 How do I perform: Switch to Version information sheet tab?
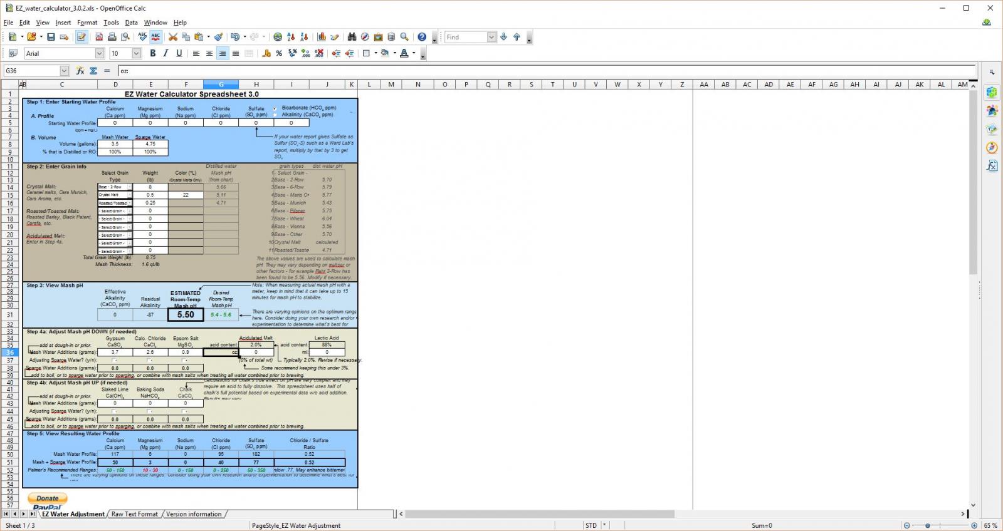coord(194,514)
